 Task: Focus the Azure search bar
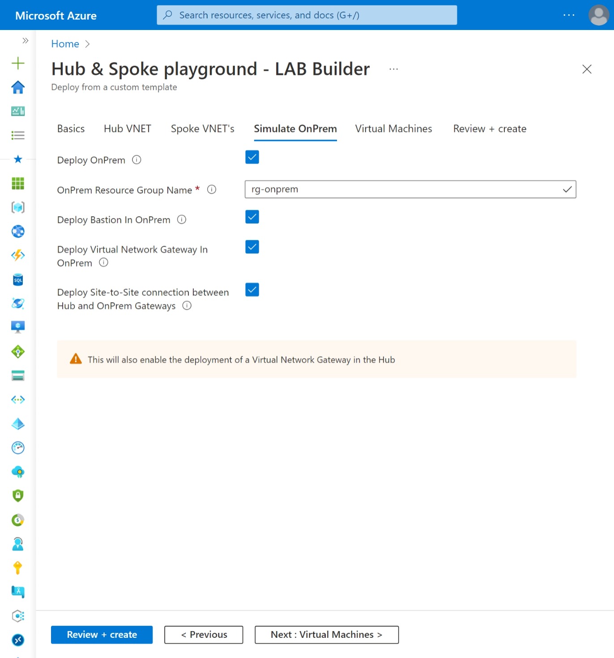click(x=307, y=15)
